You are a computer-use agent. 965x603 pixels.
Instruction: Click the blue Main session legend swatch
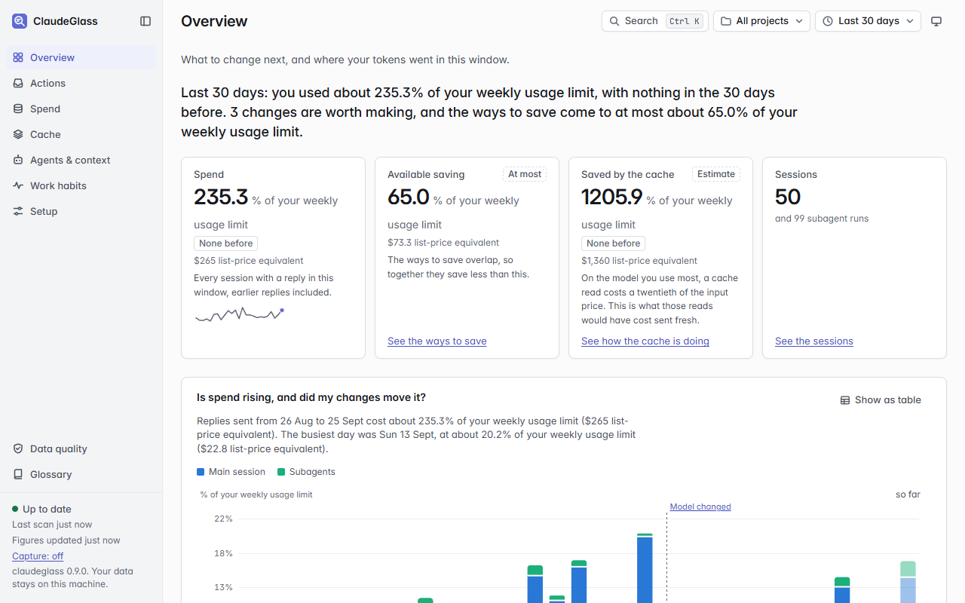(x=201, y=472)
